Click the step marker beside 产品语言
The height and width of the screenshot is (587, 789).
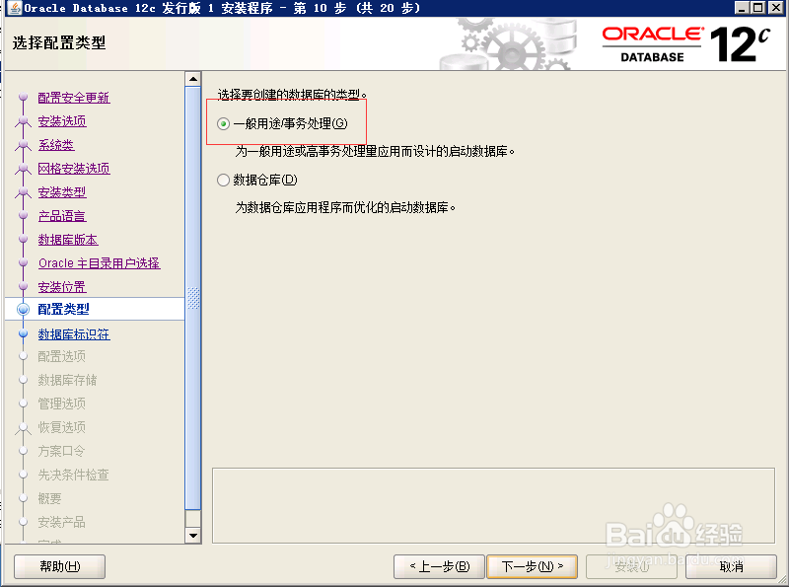pos(24,216)
